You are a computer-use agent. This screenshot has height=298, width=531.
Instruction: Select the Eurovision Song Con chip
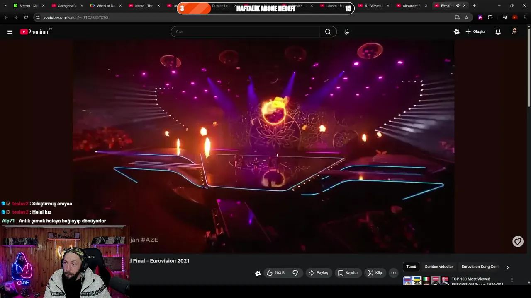[480, 267]
